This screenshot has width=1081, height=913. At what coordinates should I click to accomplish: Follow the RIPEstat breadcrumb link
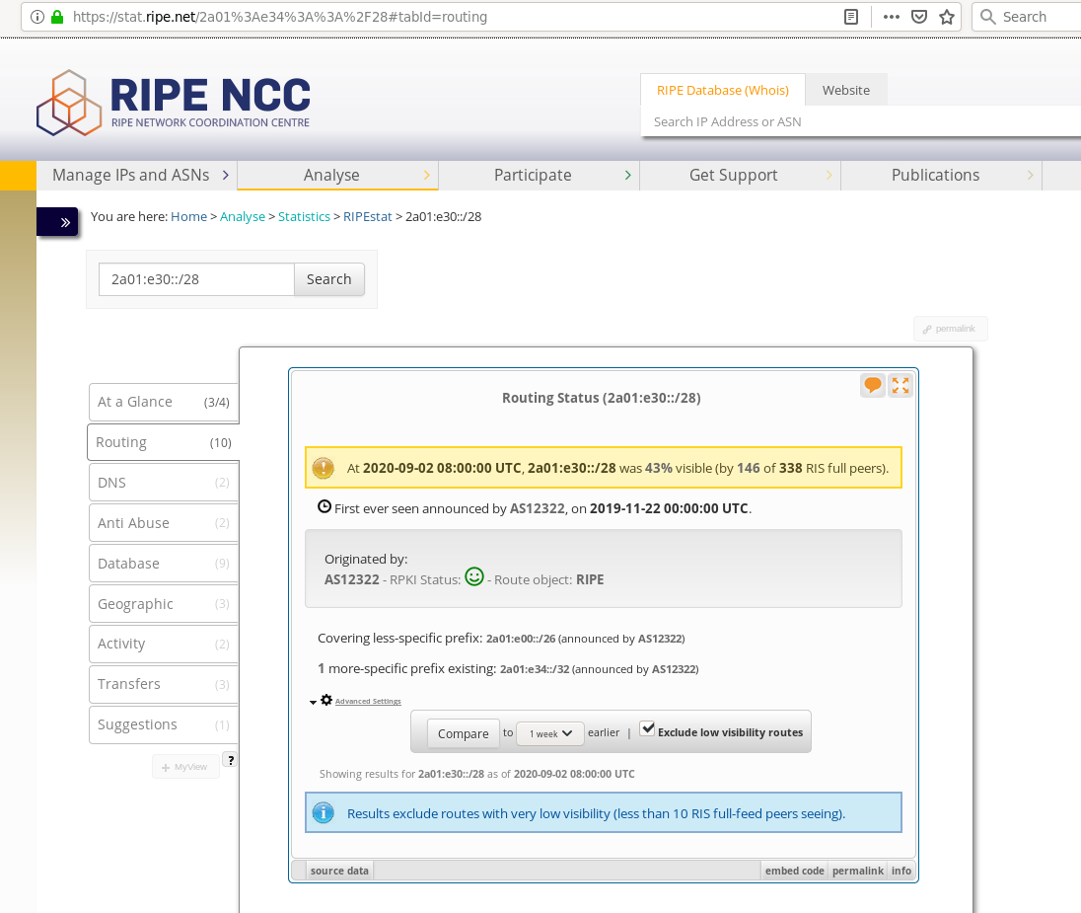tap(368, 217)
